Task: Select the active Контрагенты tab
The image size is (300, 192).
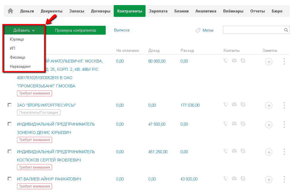Action: tap(129, 11)
